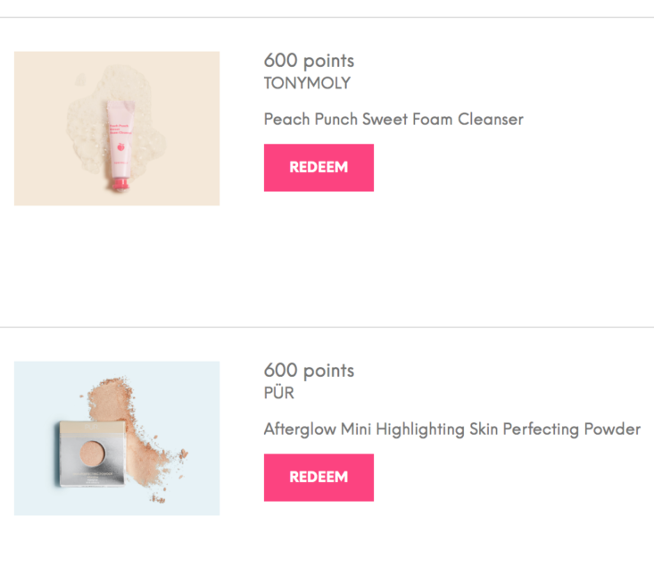The width and height of the screenshot is (654, 567).
Task: Click the pink cap of the cleanser tube
Action: 120,184
